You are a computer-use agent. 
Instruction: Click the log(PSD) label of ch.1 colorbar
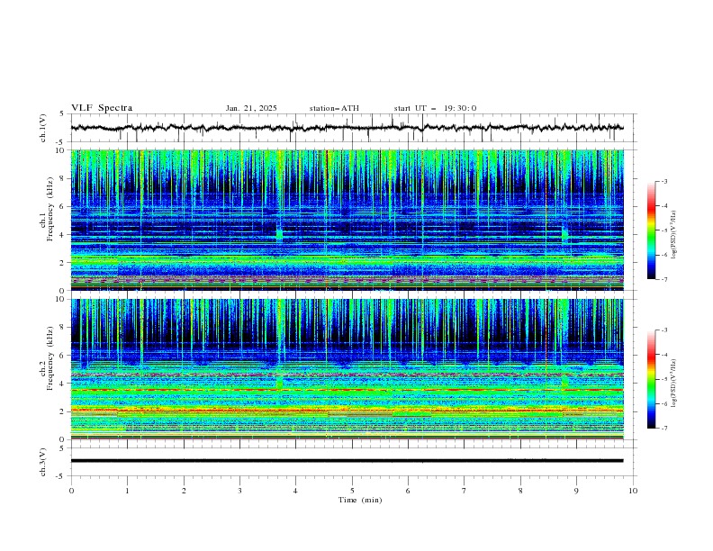tap(673, 235)
